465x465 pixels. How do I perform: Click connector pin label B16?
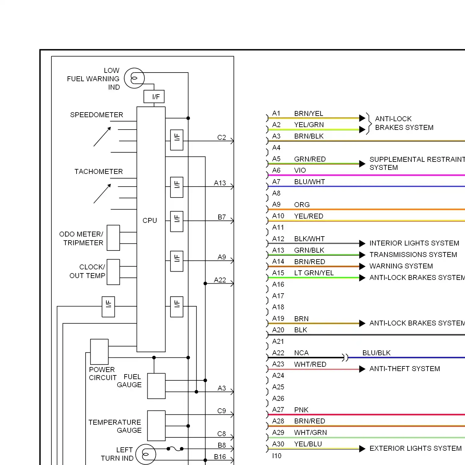220,457
